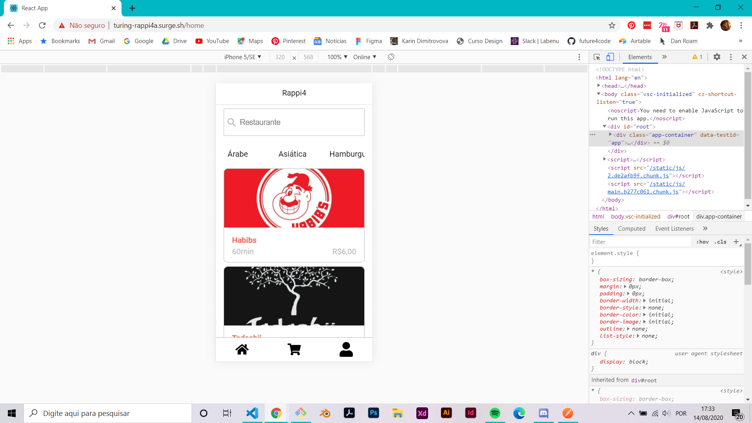This screenshot has width=752, height=423.
Task: Toggle the device toolbar icon in DevTools
Action: pyautogui.click(x=610, y=57)
